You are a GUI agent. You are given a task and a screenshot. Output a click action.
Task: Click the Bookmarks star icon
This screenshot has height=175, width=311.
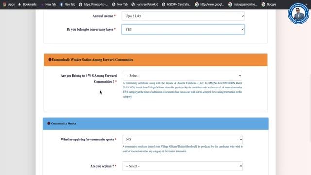click(19, 4)
